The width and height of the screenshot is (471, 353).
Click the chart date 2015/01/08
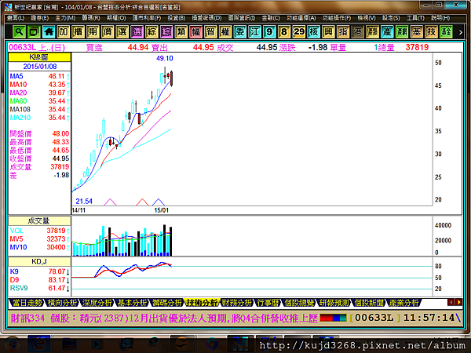point(40,67)
